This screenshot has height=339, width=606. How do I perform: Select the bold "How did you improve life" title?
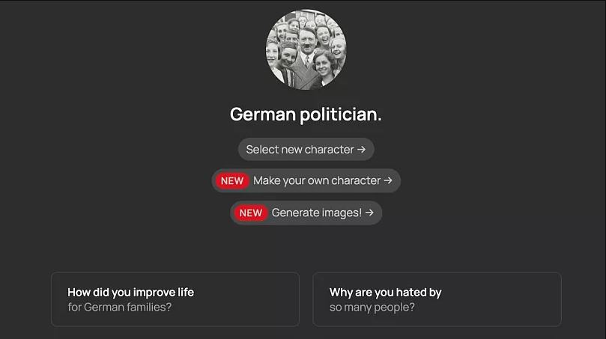point(130,292)
